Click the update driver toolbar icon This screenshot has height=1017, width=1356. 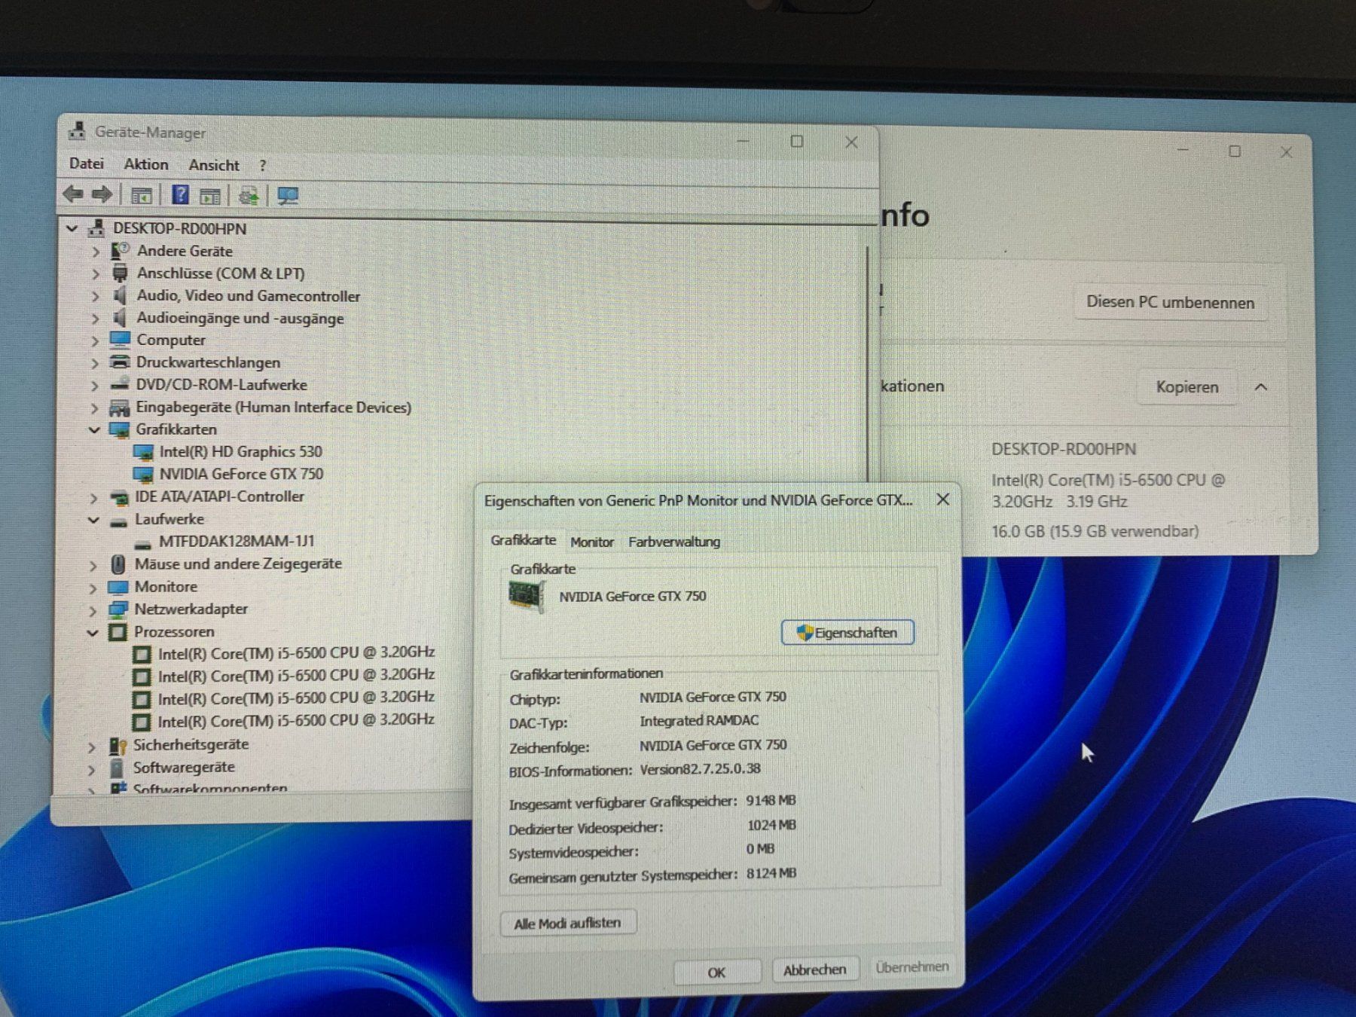(x=249, y=196)
